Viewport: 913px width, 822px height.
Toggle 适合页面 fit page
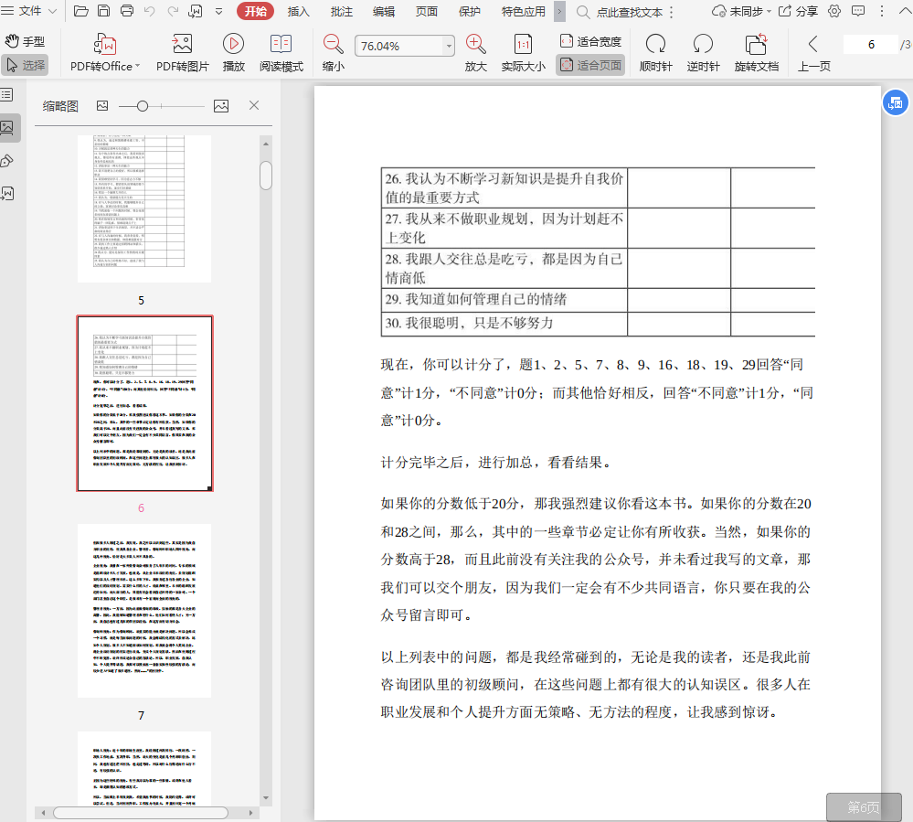[x=590, y=65]
